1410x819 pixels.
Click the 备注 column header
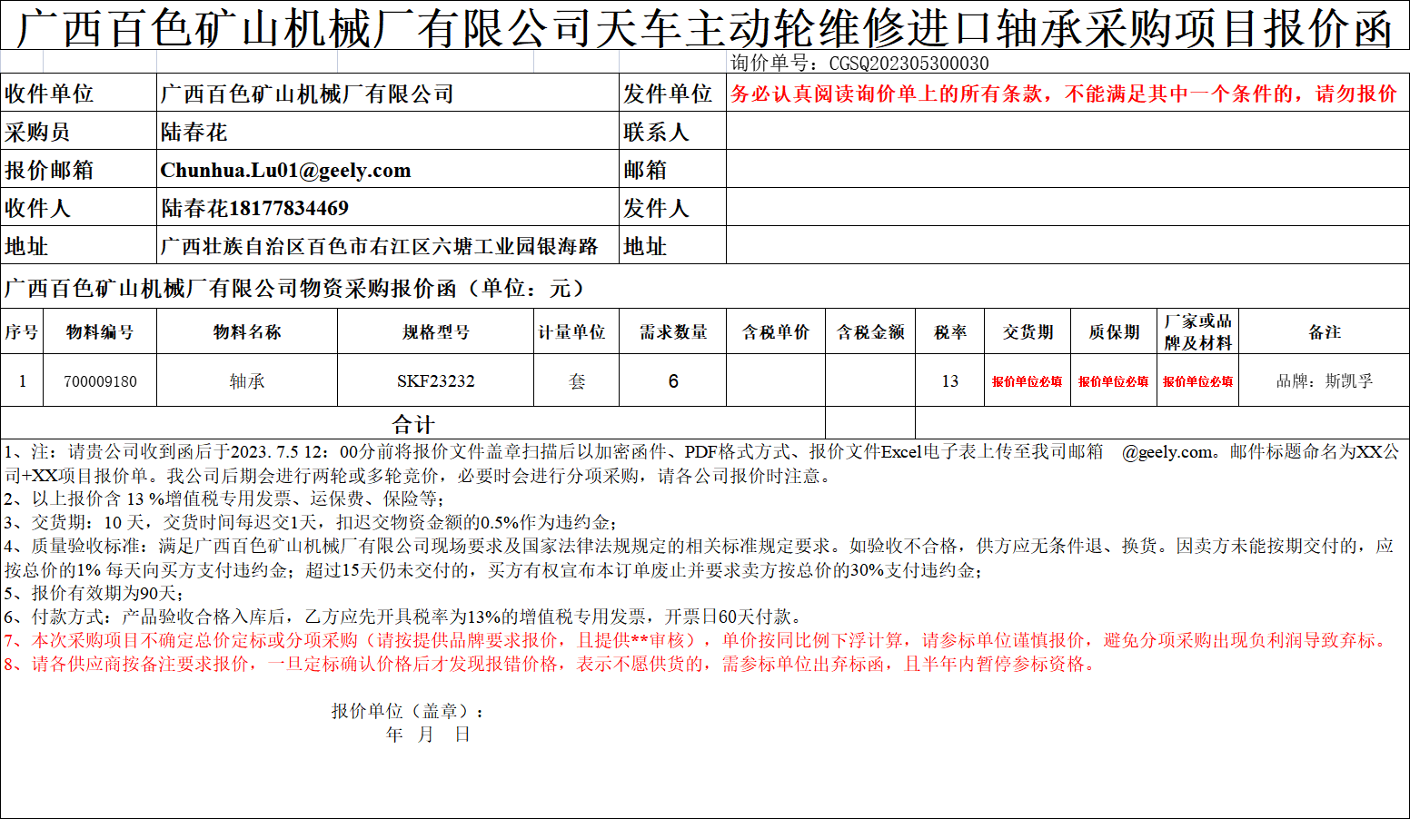click(x=1325, y=331)
